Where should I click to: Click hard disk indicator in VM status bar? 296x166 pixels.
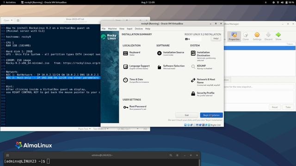(185, 125)
